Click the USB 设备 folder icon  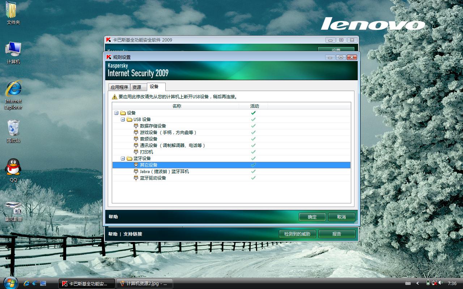click(129, 120)
